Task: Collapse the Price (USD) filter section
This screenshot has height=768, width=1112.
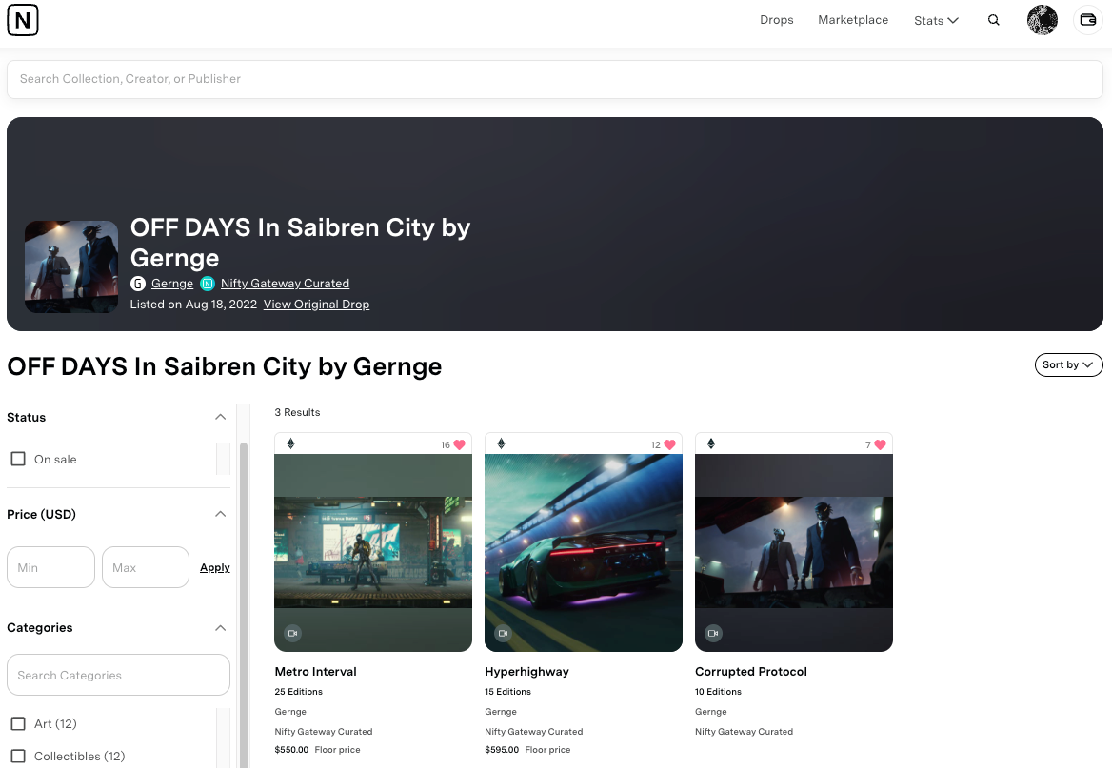Action: (221, 514)
